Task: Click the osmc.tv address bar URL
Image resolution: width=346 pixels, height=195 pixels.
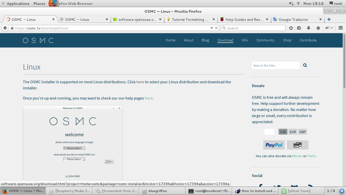Action: coord(41,28)
